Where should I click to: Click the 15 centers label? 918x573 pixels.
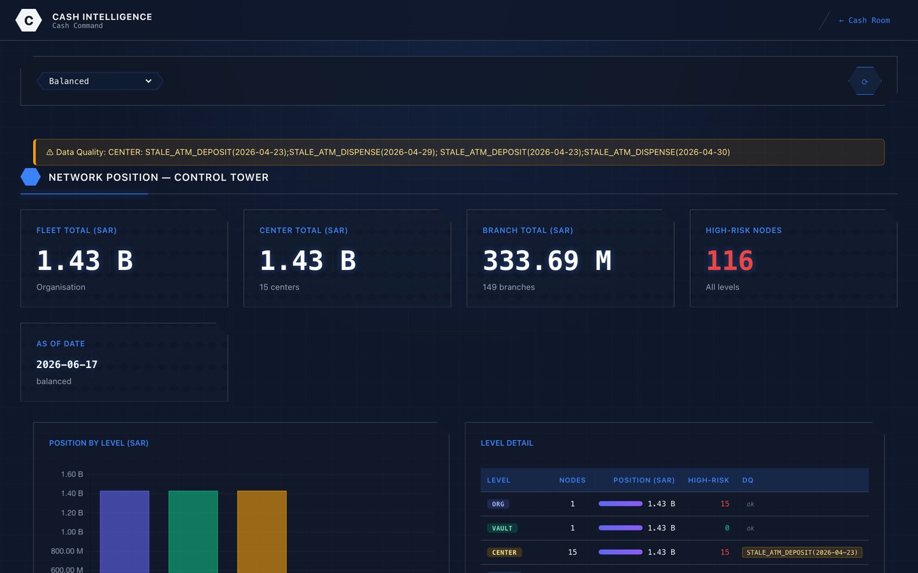279,287
